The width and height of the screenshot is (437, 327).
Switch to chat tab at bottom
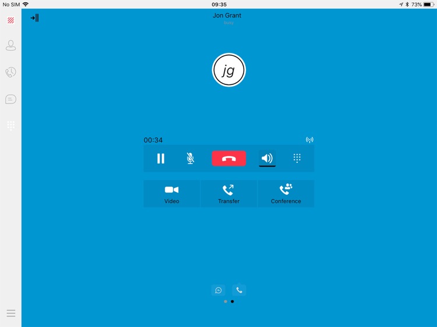coord(218,290)
